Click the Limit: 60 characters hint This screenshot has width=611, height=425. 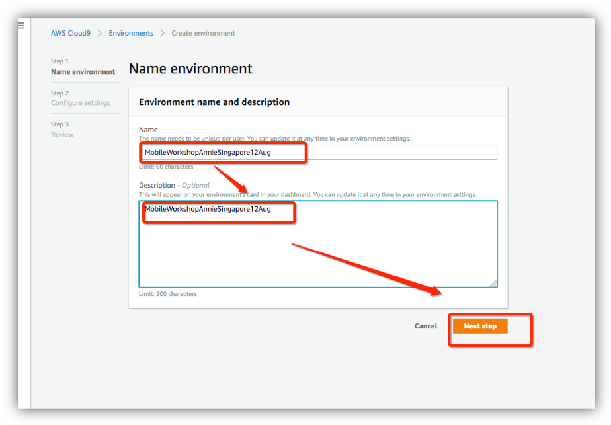[x=166, y=167]
